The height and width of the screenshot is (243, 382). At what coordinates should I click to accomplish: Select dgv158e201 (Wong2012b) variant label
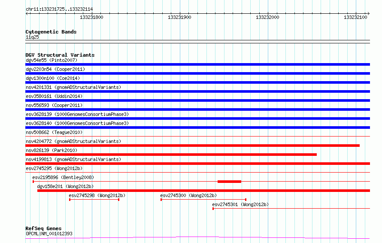click(65, 186)
